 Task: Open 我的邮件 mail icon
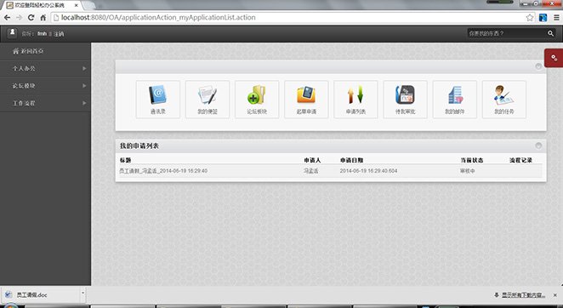454,100
